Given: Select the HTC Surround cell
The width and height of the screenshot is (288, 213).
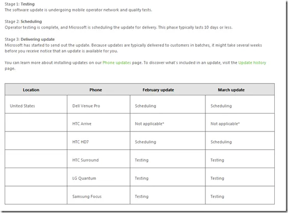Looking at the screenshot, I should tap(98, 158).
